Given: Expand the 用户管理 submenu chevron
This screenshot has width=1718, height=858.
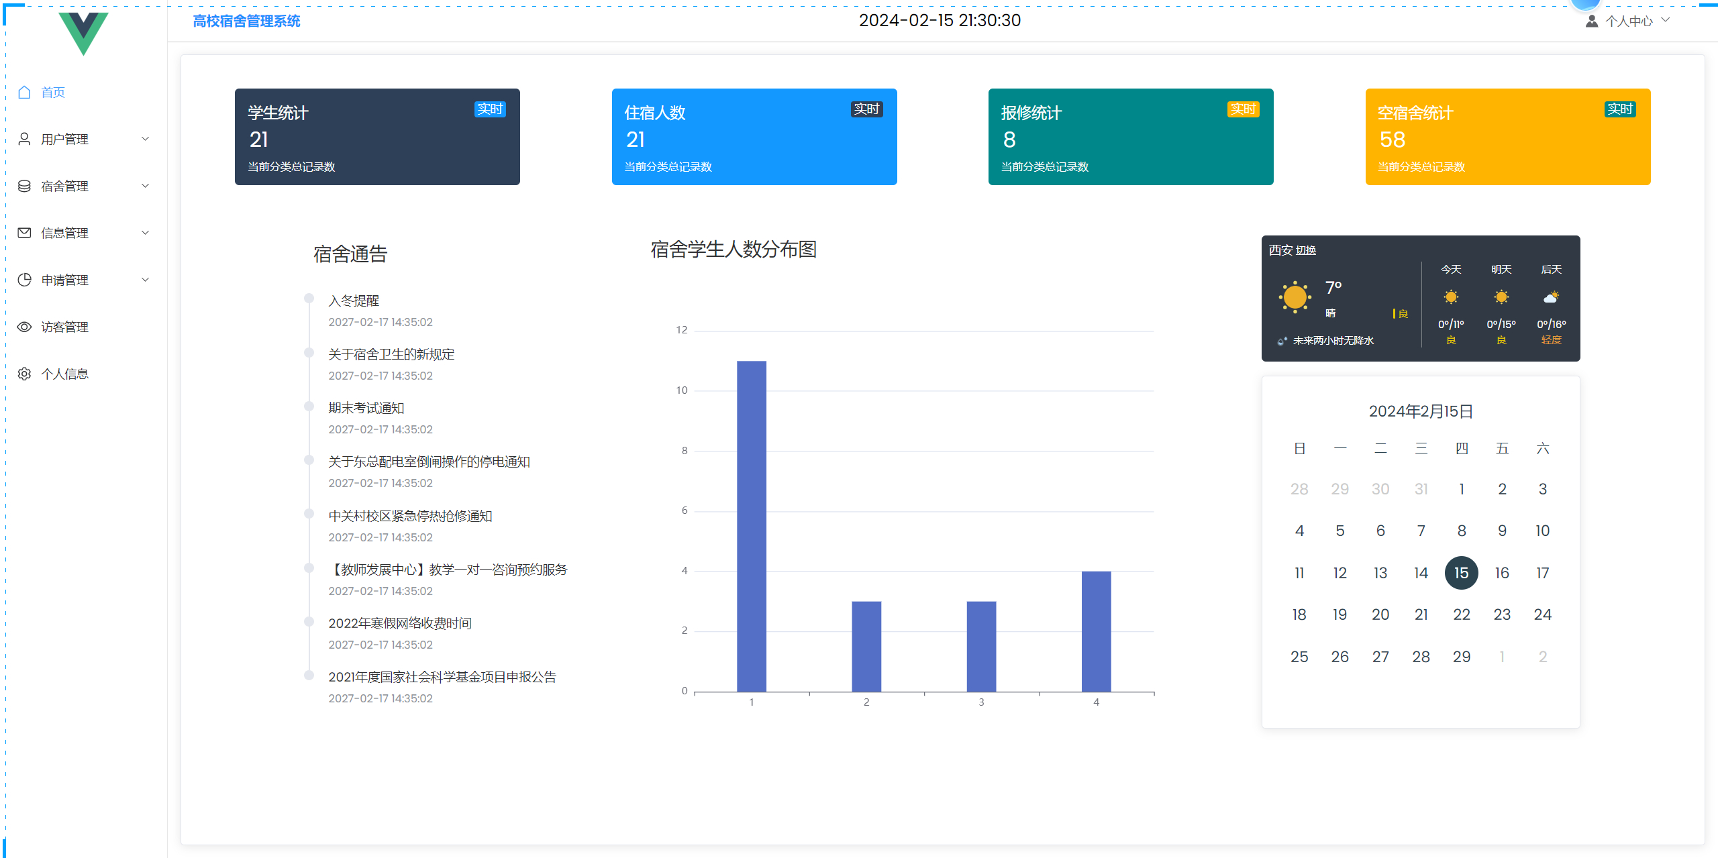Looking at the screenshot, I should [145, 139].
